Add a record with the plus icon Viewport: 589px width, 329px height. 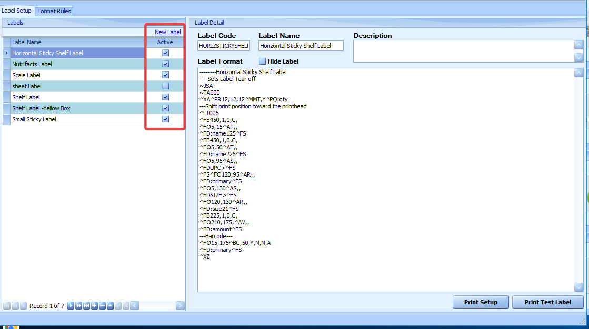click(x=94, y=306)
